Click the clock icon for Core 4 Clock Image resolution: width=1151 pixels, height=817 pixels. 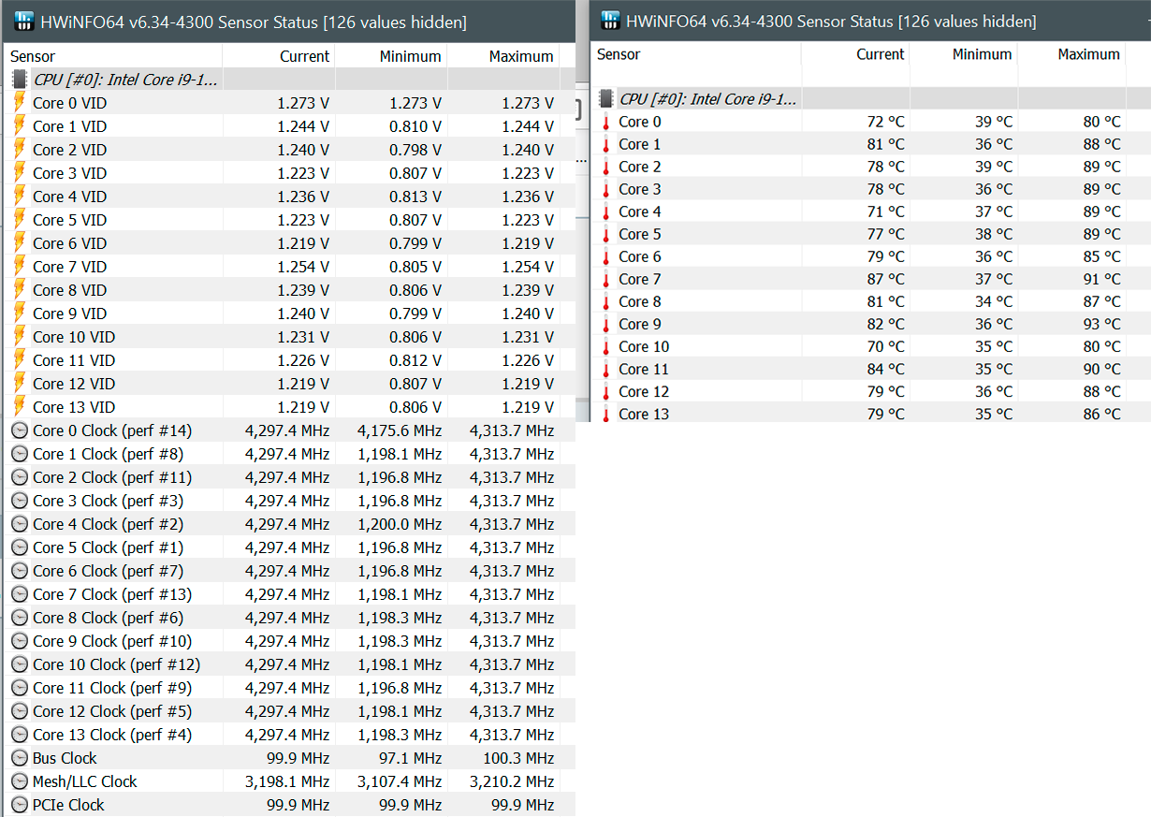coord(20,524)
